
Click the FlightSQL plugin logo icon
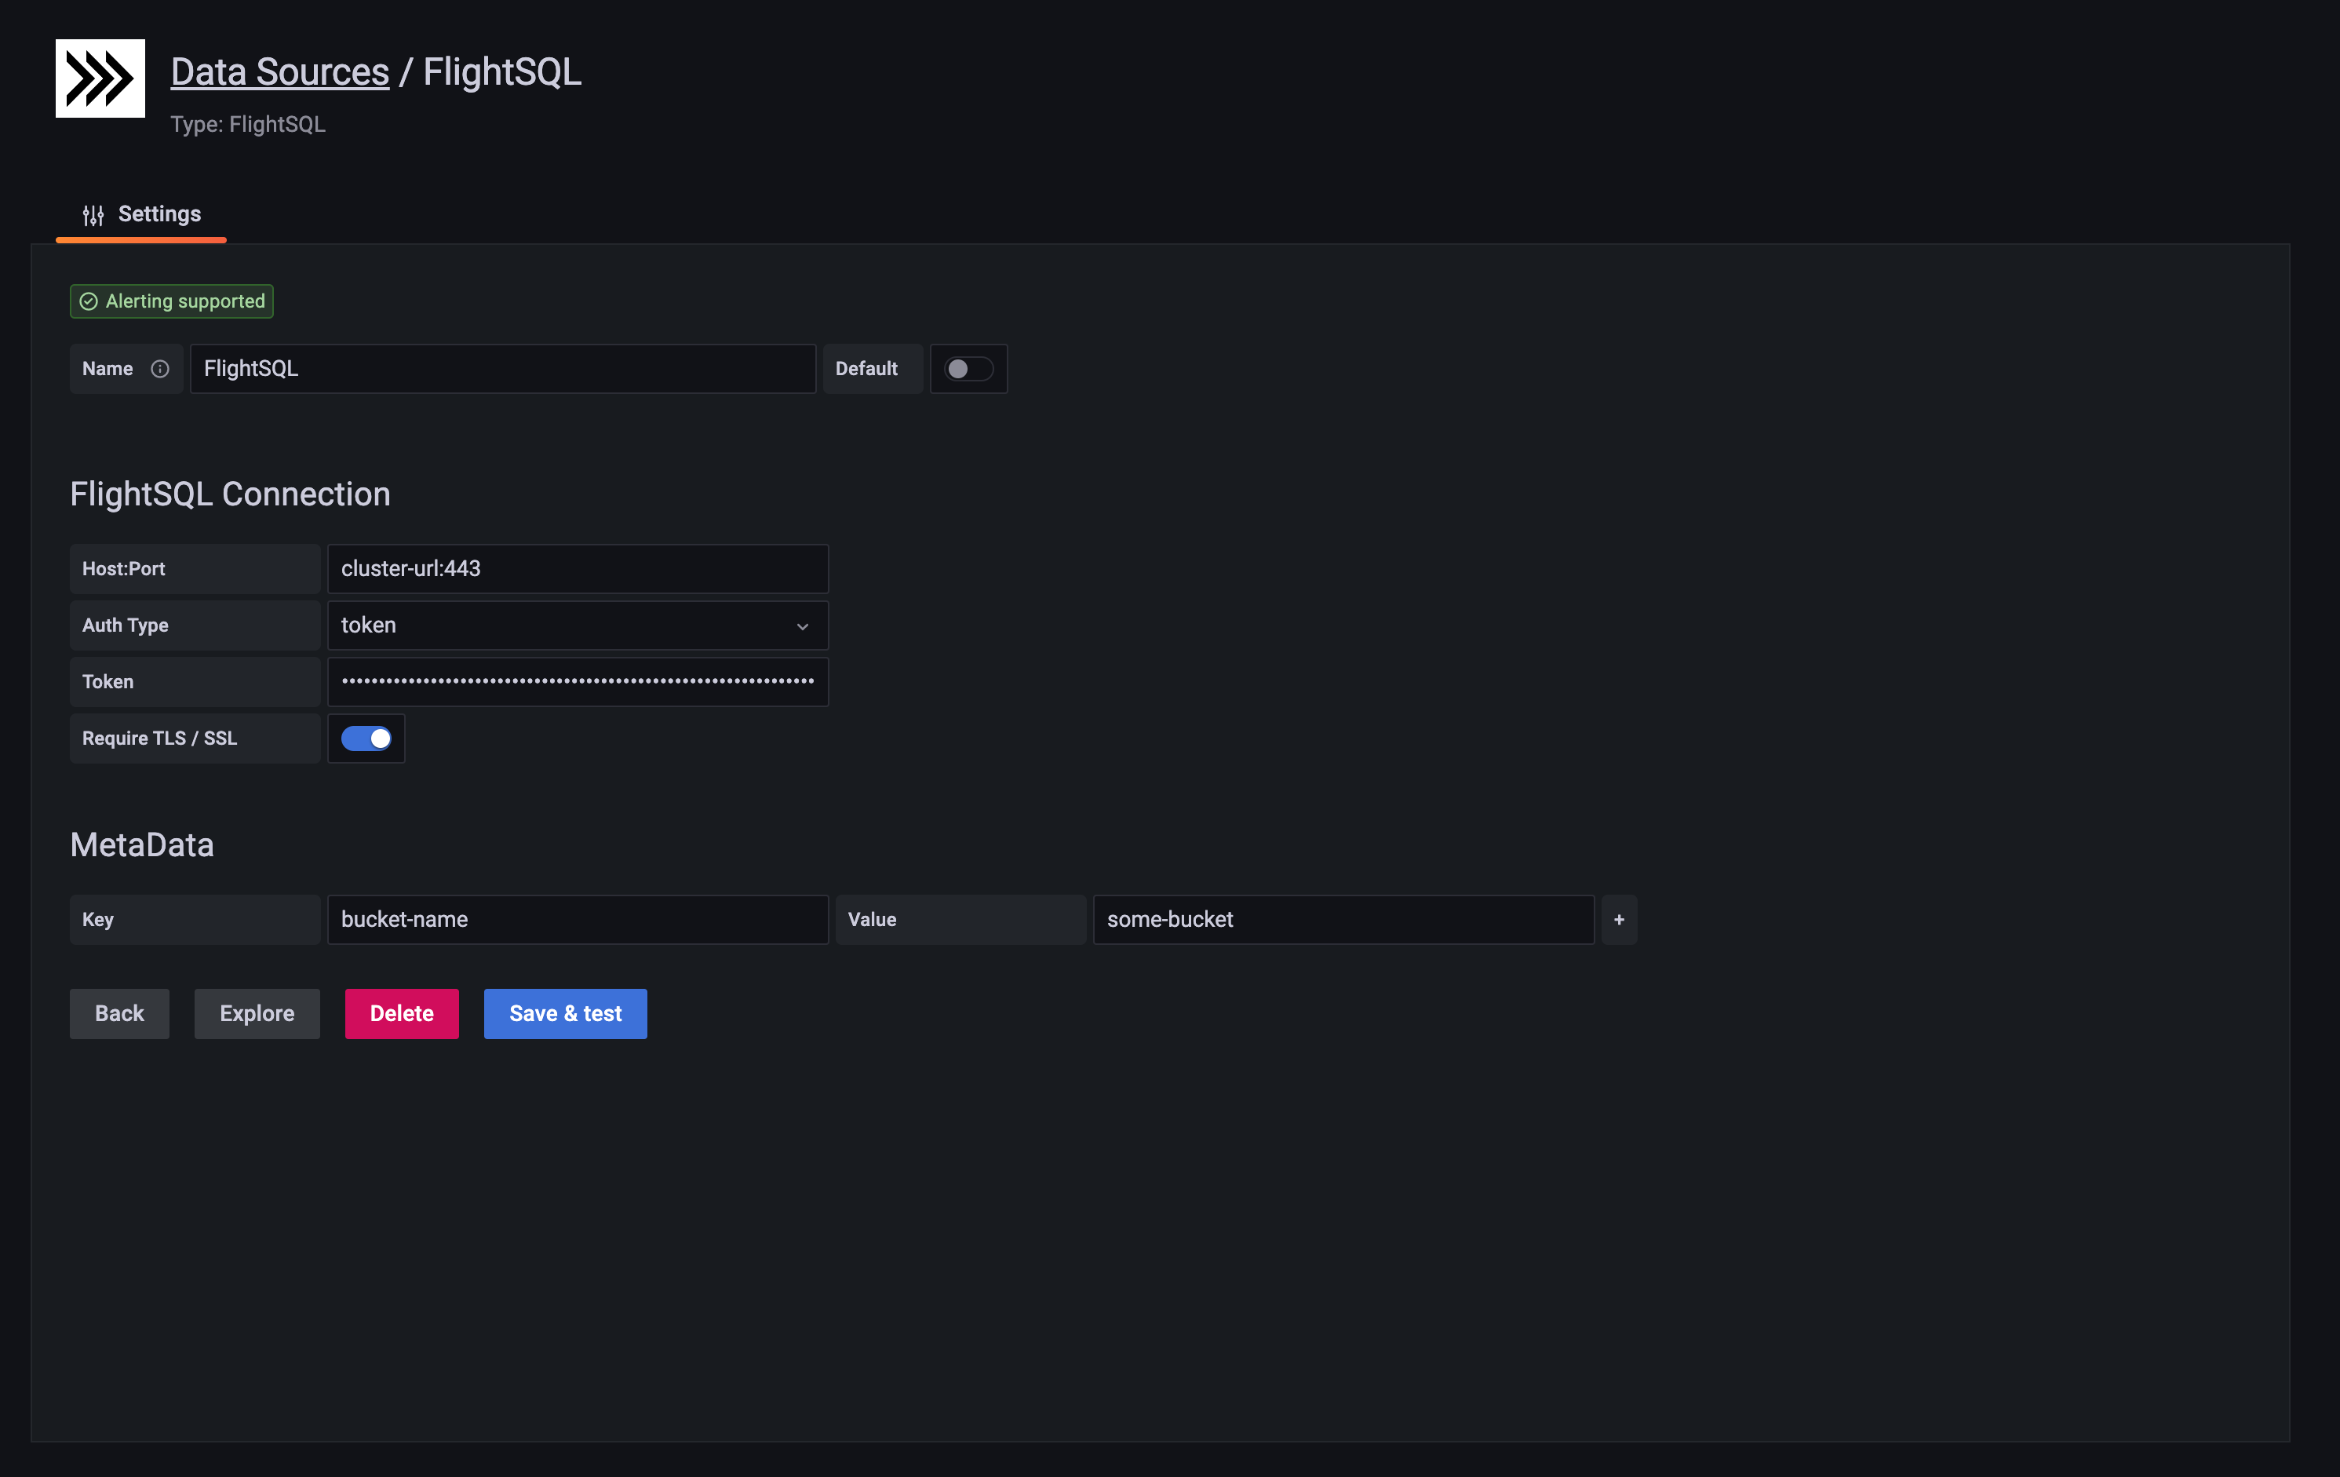100,78
